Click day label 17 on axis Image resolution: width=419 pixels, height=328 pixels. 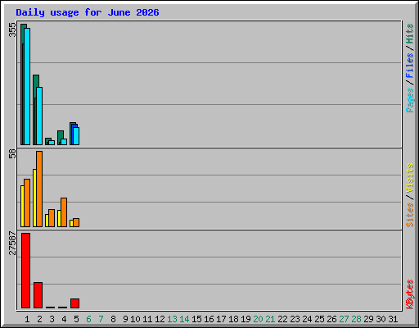221,319
